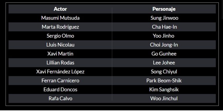Viewport: 223px width, 111px height.
Task: Click on Go Gunhee character
Action: [164, 54]
